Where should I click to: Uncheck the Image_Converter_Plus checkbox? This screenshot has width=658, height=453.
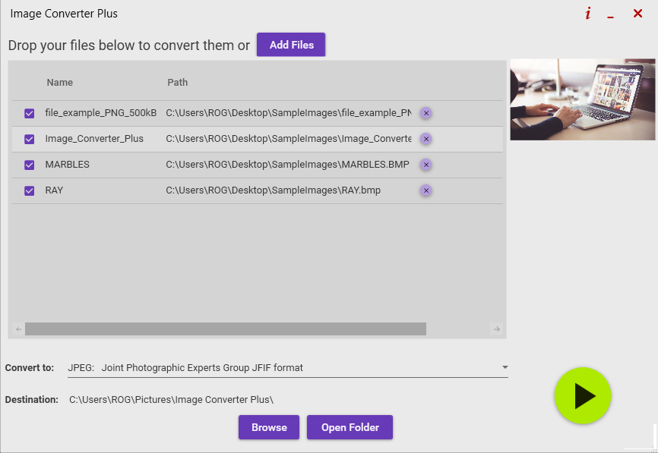(x=30, y=139)
